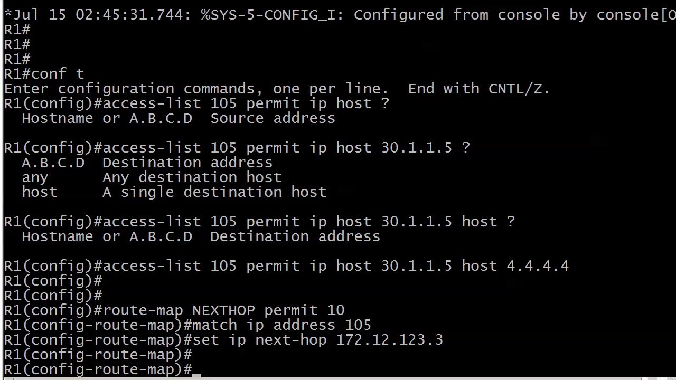
Task: Click the empty R1(config)# prompt above route-map
Action: tap(53, 296)
